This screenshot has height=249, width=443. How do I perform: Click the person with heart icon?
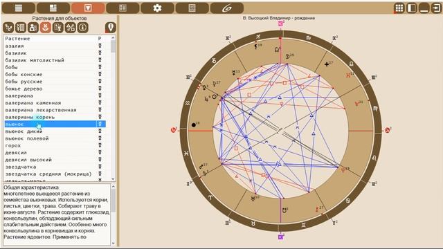pos(33,28)
